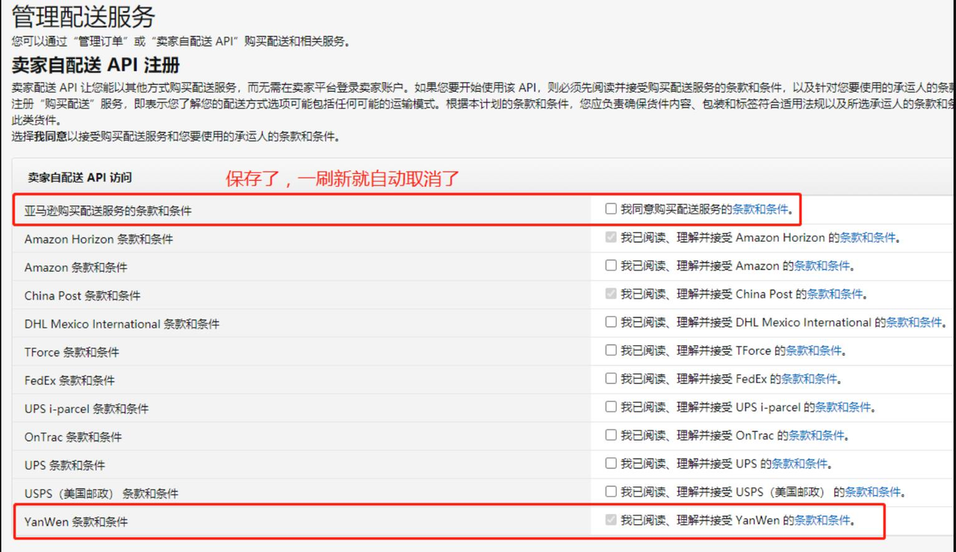Select the UPS 条款和条件 row label
The image size is (956, 552).
click(64, 465)
